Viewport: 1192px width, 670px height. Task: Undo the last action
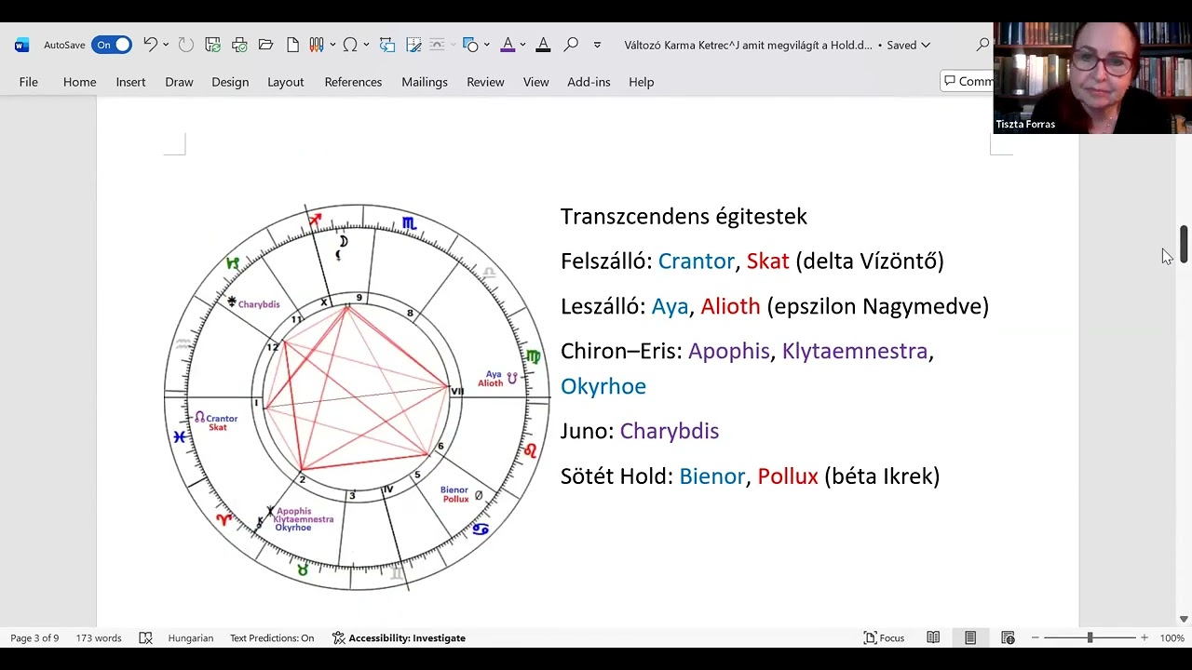tap(150, 45)
